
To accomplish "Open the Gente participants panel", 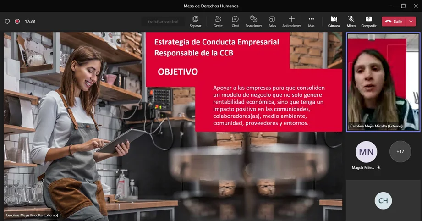I will pyautogui.click(x=218, y=21).
